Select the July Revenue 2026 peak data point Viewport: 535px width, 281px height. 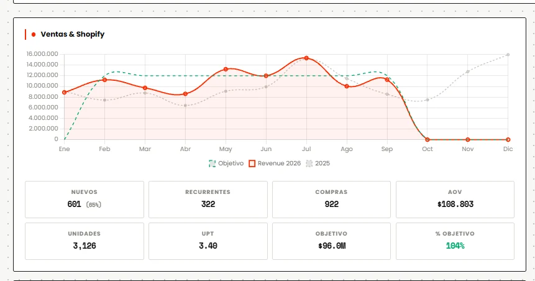[306, 58]
